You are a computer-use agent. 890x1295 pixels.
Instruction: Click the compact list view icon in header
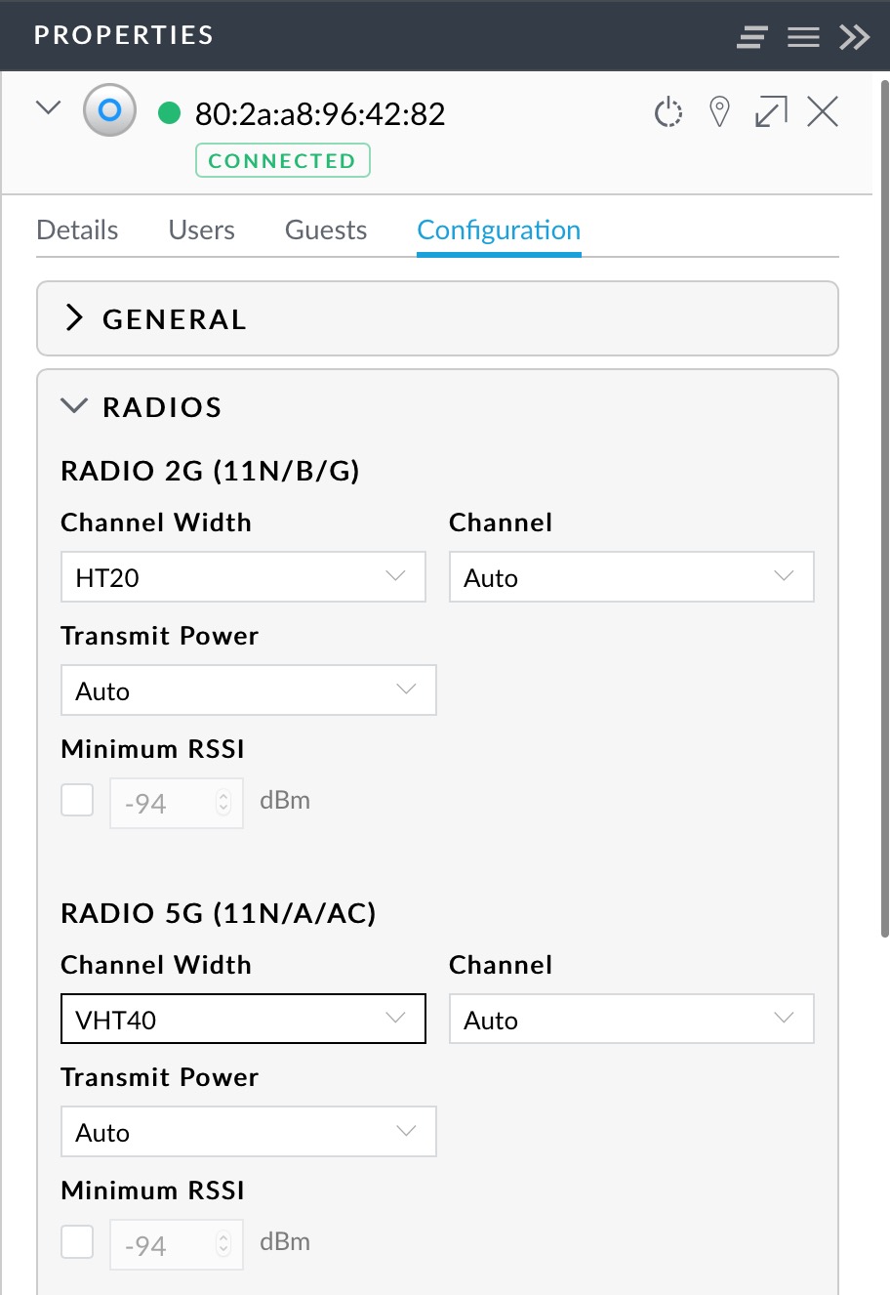[751, 37]
